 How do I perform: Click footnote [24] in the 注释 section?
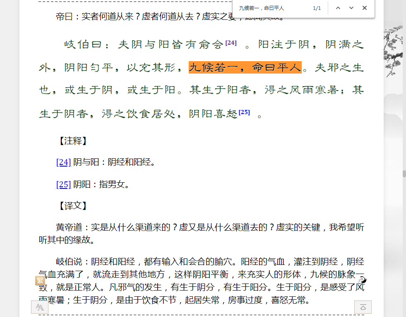click(63, 162)
